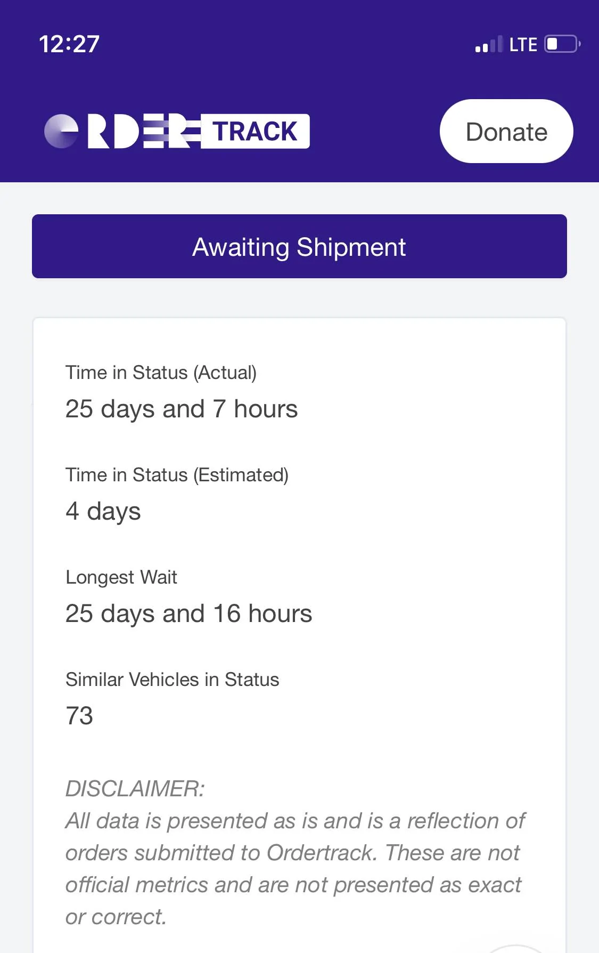
Task: Tap the purple circle in the logo
Action: pyautogui.click(x=61, y=131)
